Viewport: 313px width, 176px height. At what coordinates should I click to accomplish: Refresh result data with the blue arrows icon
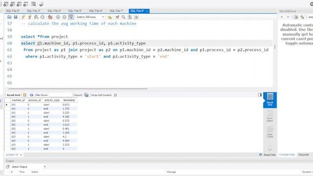coord(31,95)
